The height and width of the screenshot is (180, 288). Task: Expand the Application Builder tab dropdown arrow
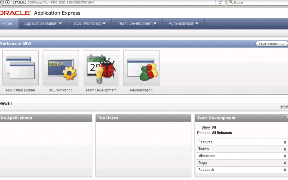tap(60, 23)
